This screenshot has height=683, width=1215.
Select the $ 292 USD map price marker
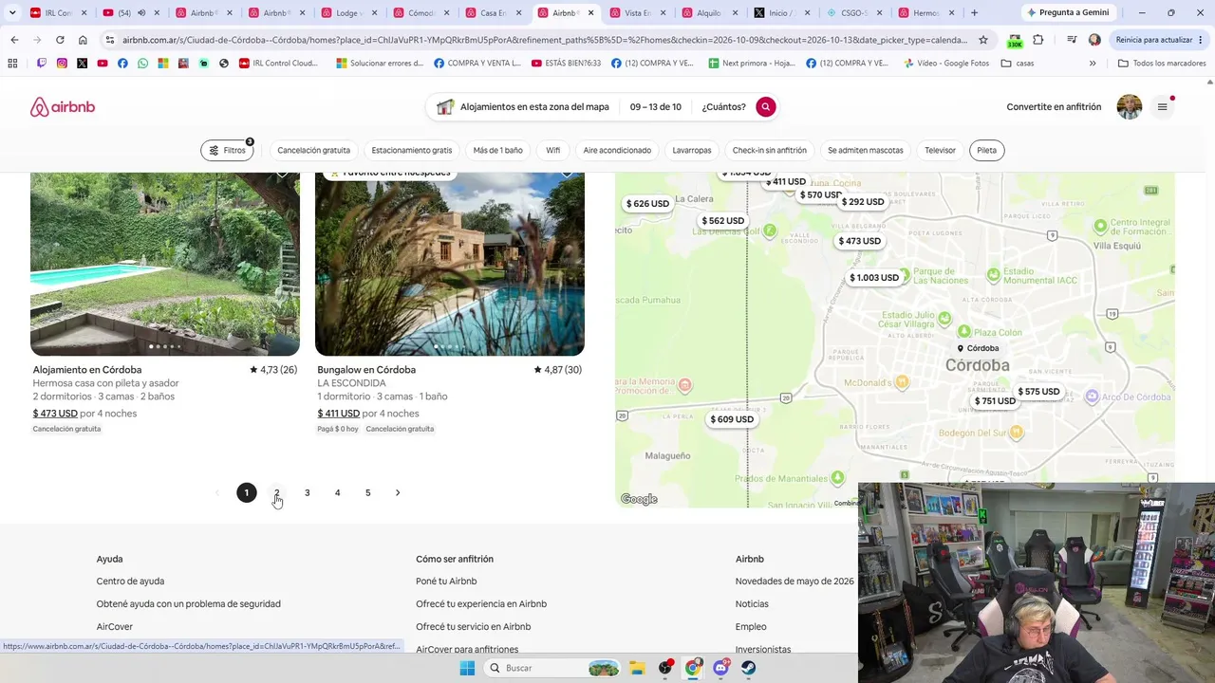point(863,202)
